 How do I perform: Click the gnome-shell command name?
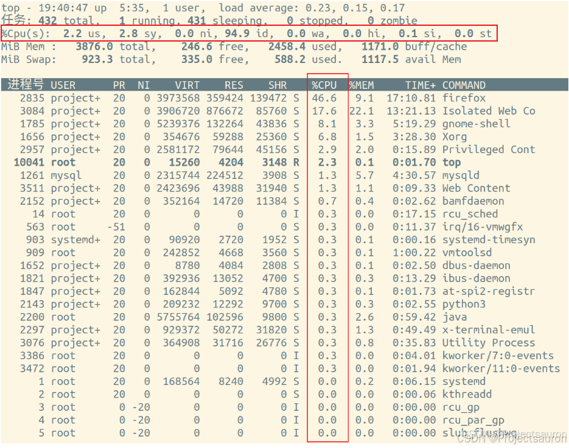pyautogui.click(x=476, y=123)
